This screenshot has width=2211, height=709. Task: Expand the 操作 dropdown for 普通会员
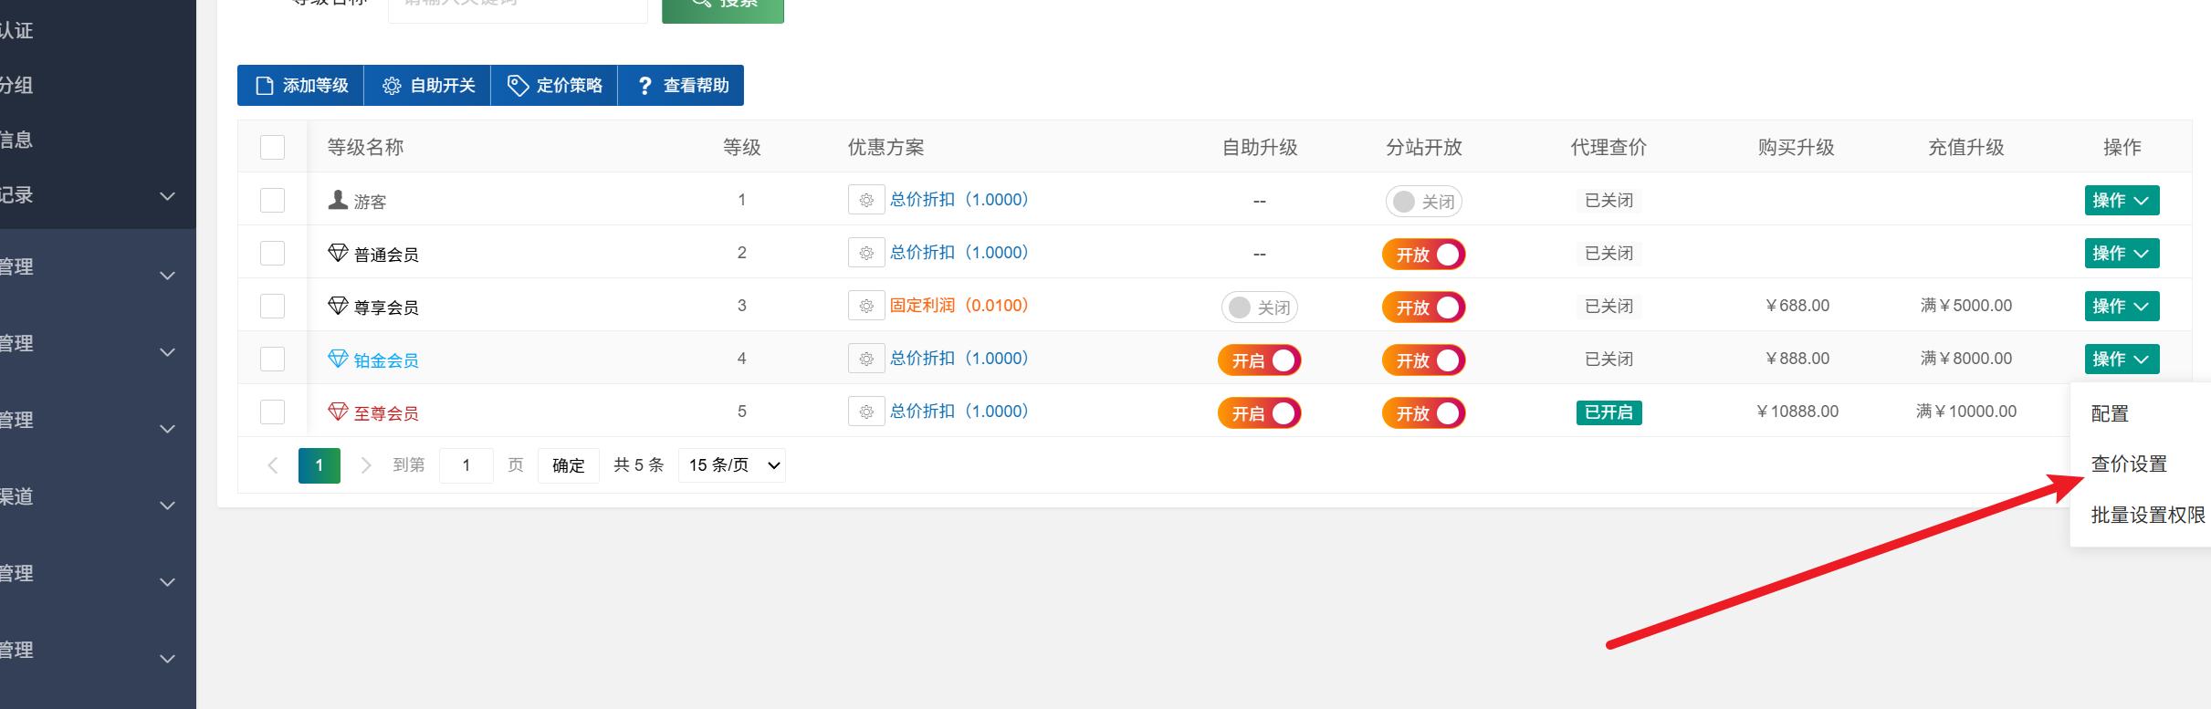pos(2122,253)
